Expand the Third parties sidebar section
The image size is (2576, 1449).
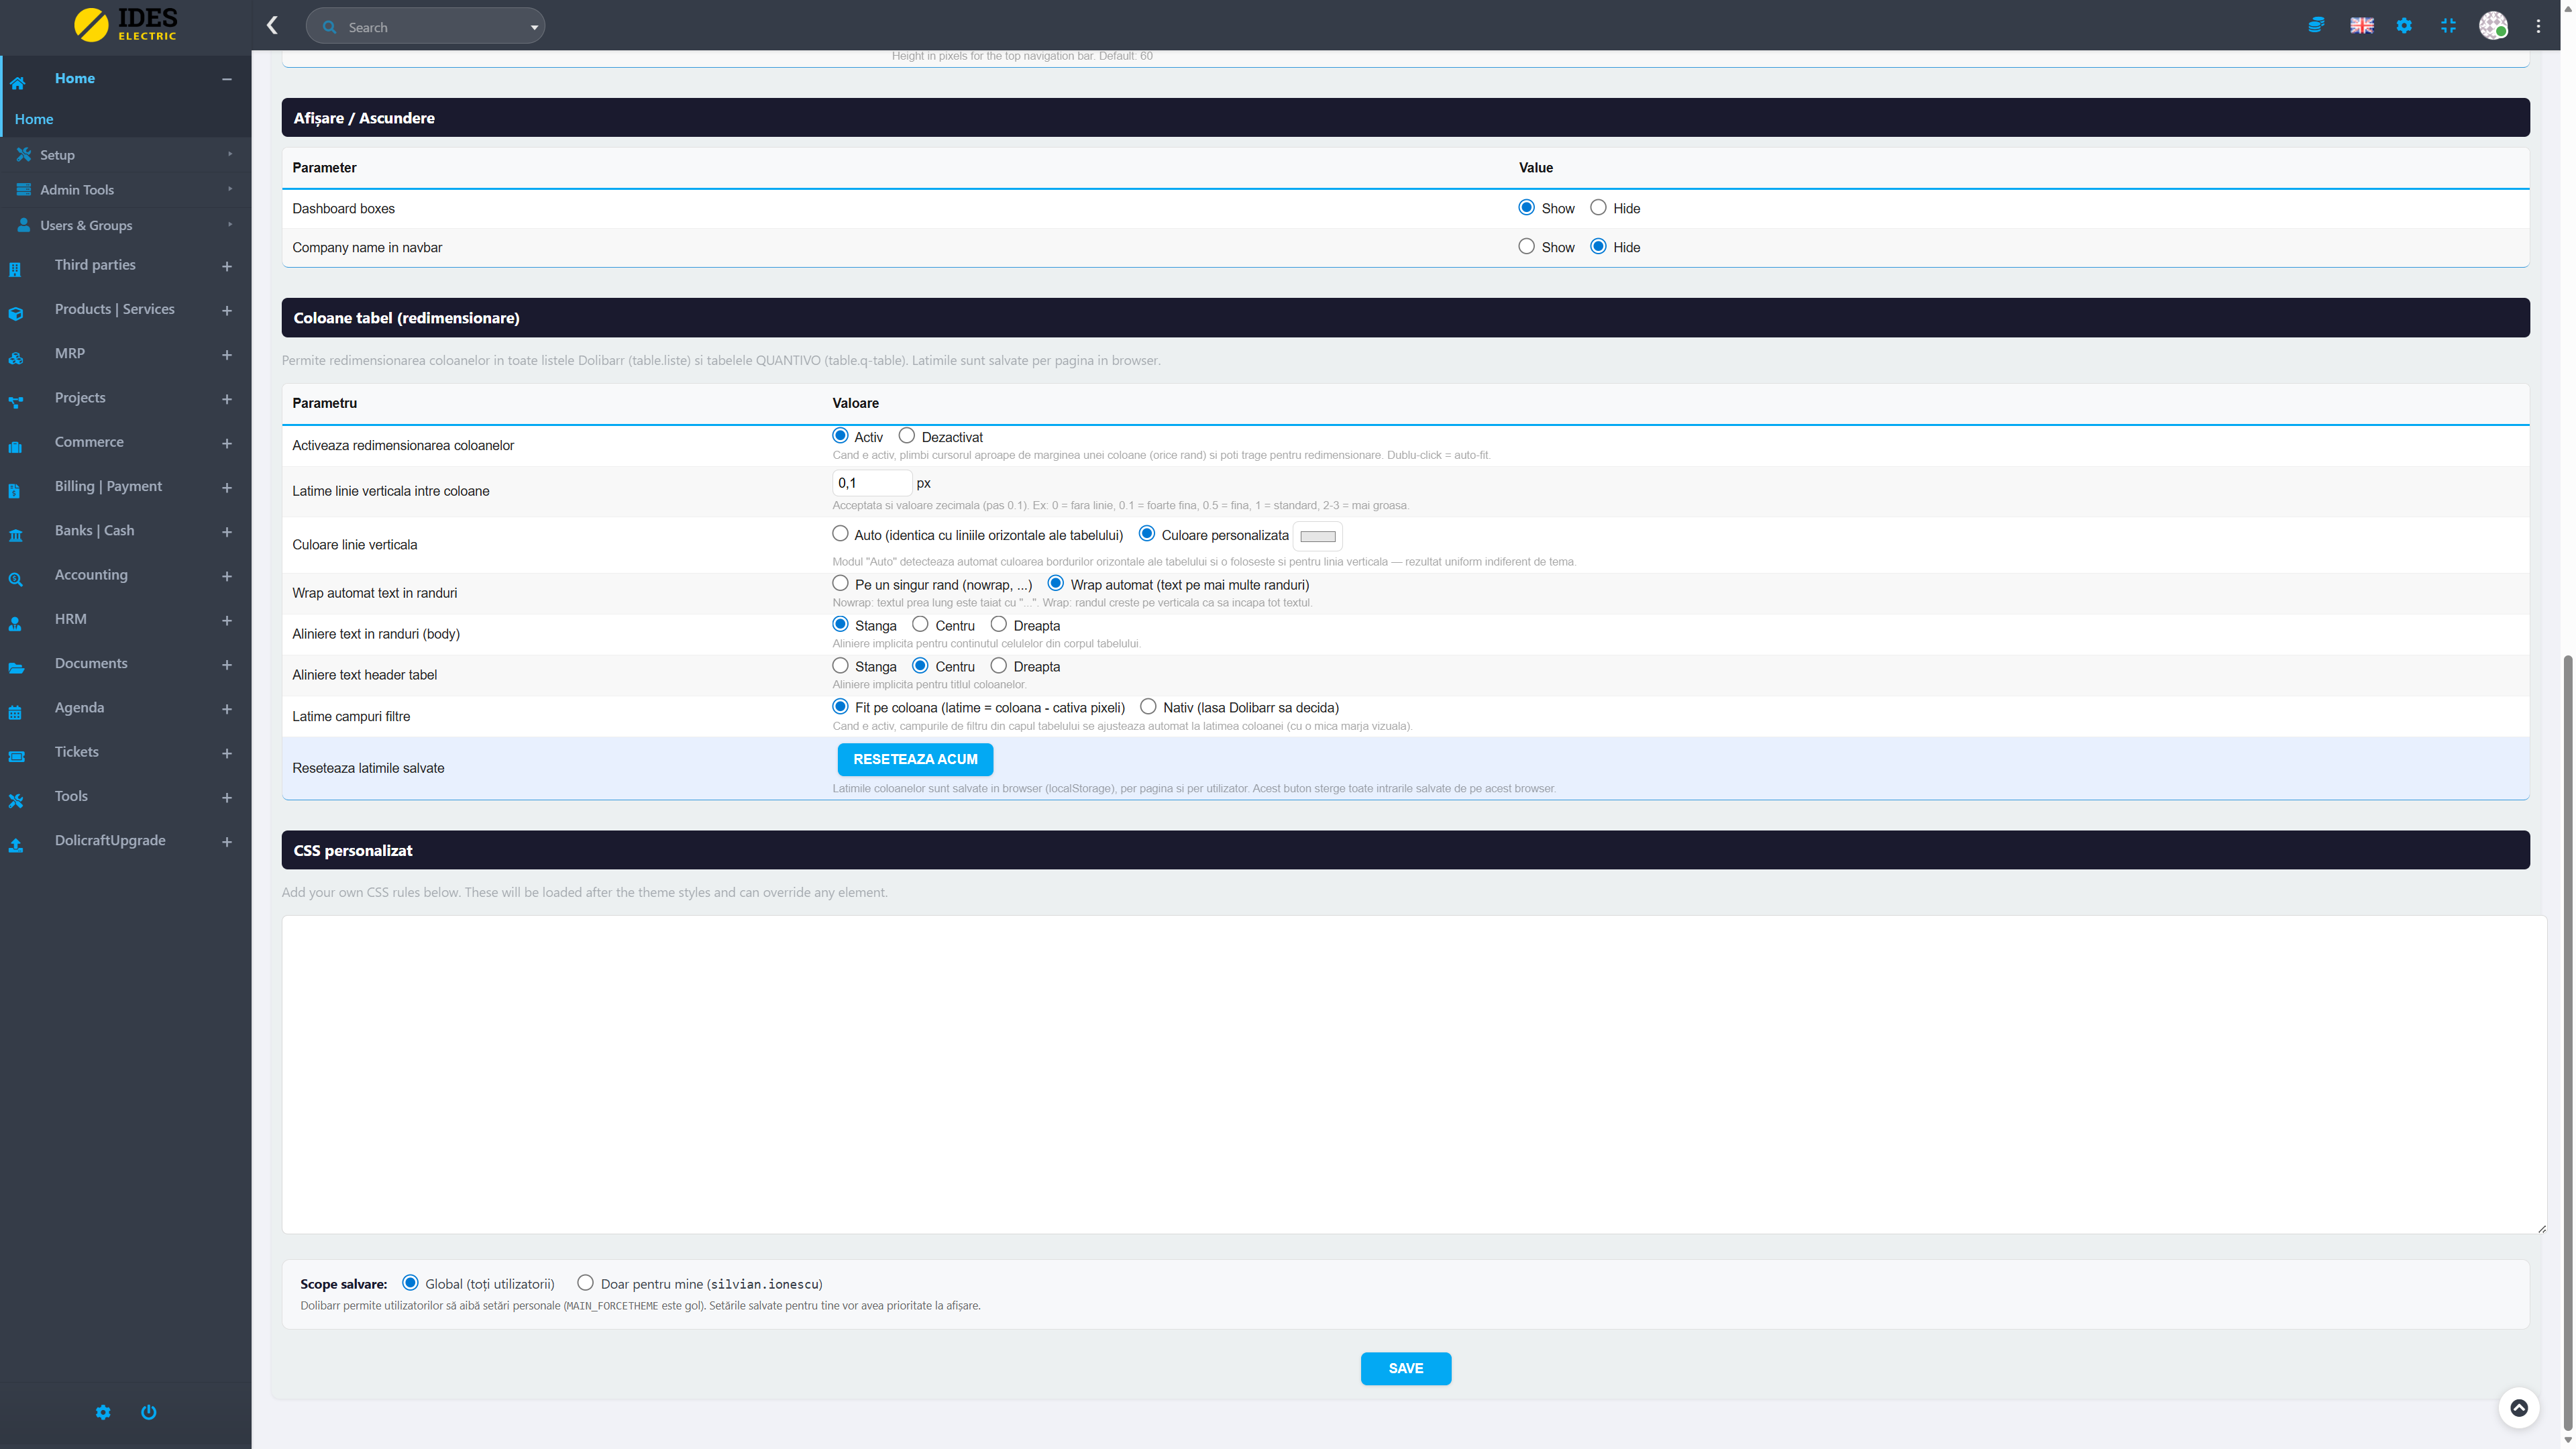click(x=226, y=266)
